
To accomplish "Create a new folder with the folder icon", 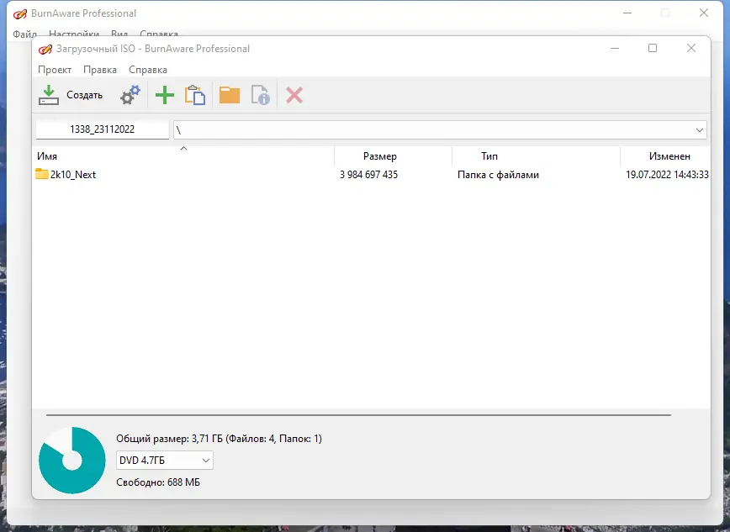I will click(230, 95).
